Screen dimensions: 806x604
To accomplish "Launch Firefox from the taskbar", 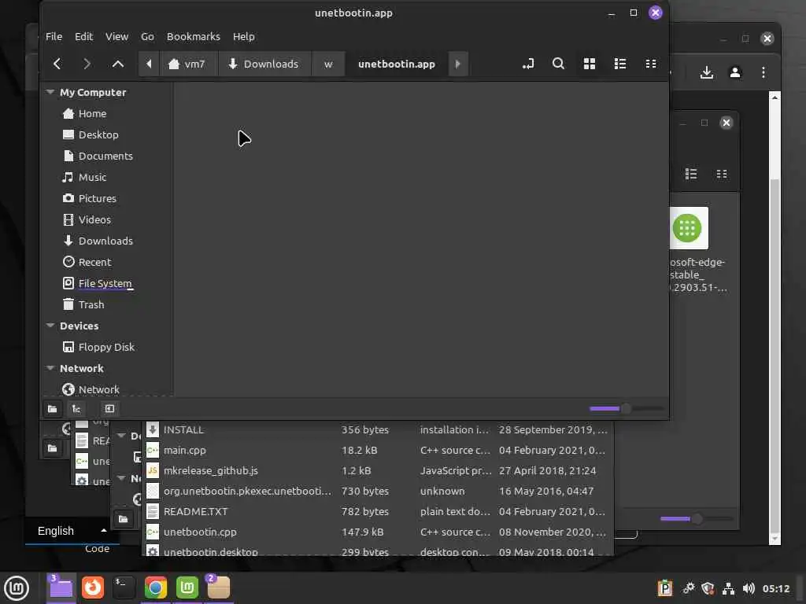I will click(x=93, y=587).
